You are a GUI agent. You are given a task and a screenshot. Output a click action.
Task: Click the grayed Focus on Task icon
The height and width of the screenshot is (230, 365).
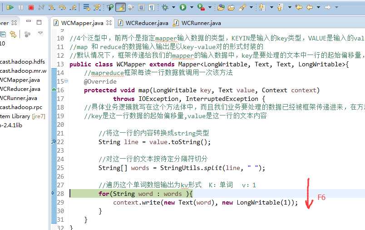28,35
